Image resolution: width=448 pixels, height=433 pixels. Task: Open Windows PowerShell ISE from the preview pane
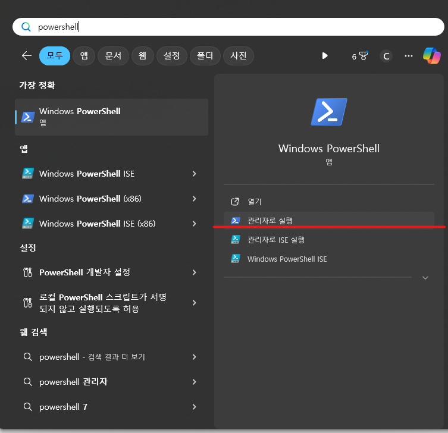tap(329, 259)
